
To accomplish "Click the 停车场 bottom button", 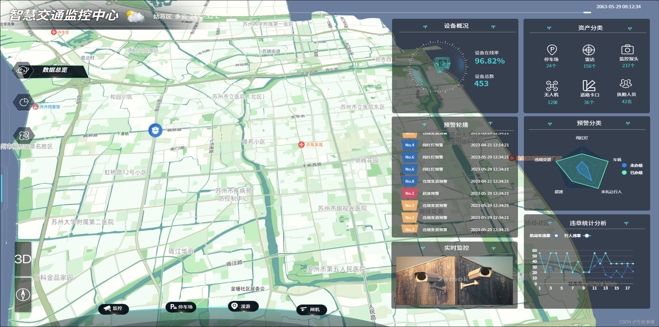I will (181, 307).
